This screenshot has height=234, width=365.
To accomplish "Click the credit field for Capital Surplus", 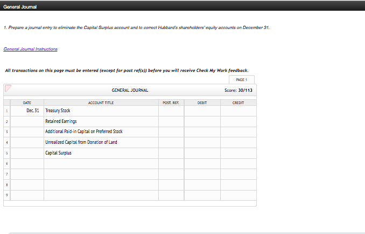I will pos(238,153).
